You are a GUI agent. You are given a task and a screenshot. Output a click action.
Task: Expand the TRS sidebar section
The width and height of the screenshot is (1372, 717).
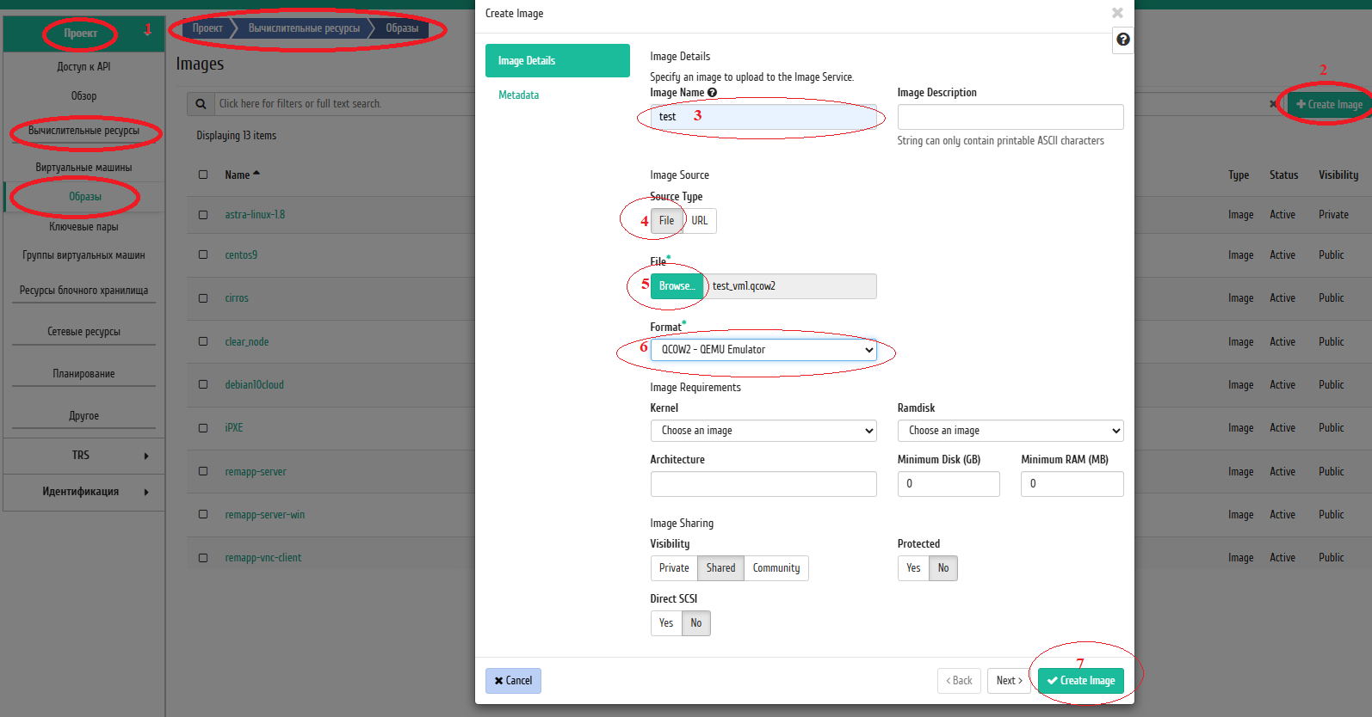(83, 456)
